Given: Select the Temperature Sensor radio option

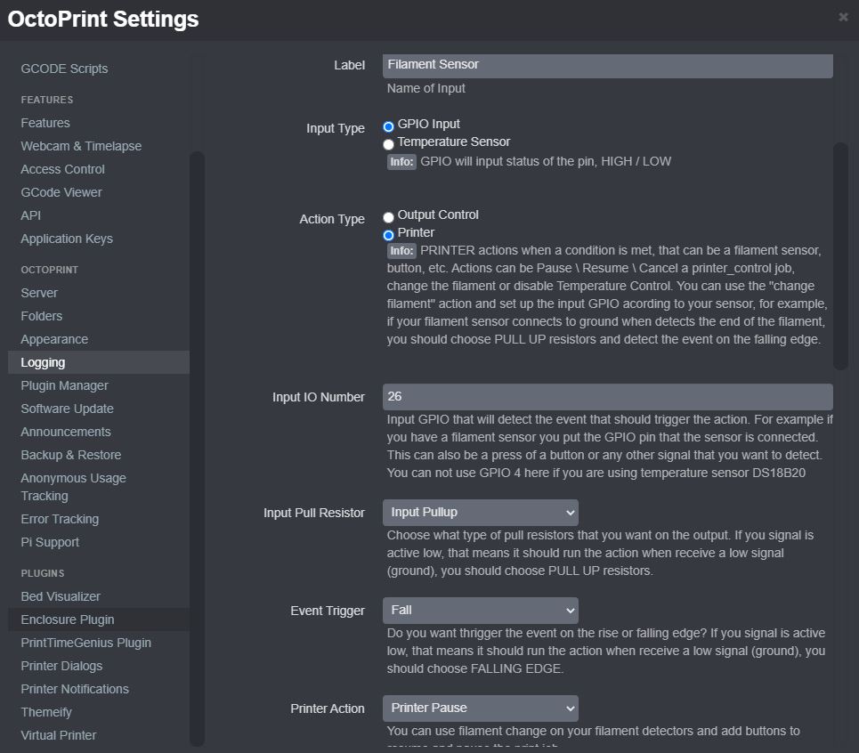Looking at the screenshot, I should click(x=388, y=144).
